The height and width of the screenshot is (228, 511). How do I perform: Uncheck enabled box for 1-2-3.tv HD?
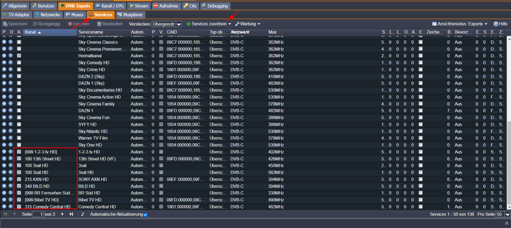click(19, 152)
